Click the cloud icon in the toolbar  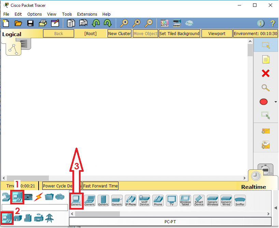(x=189, y=23)
